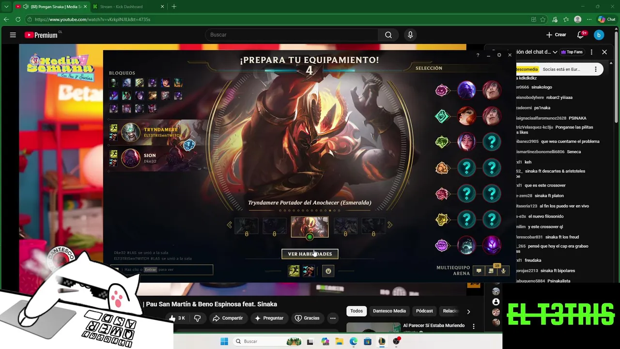This screenshot has height=349, width=620.
Task: Click the 'Tryndamere Portador del Anochecer (Esmeralda)' skin name
Action: tap(310, 203)
